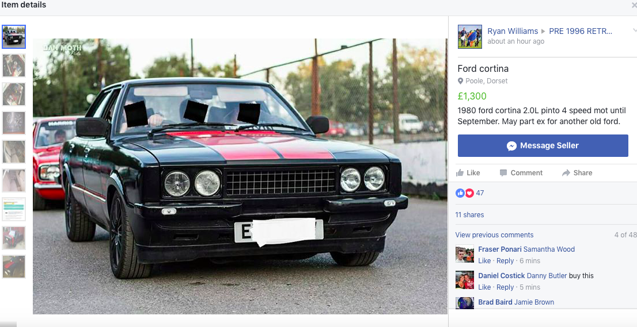Click Ryan Williams' profile picture

[x=470, y=37]
